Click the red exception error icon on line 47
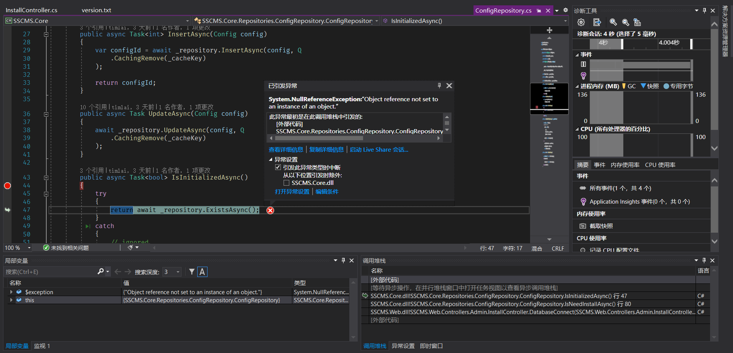733x353 pixels. pos(270,211)
